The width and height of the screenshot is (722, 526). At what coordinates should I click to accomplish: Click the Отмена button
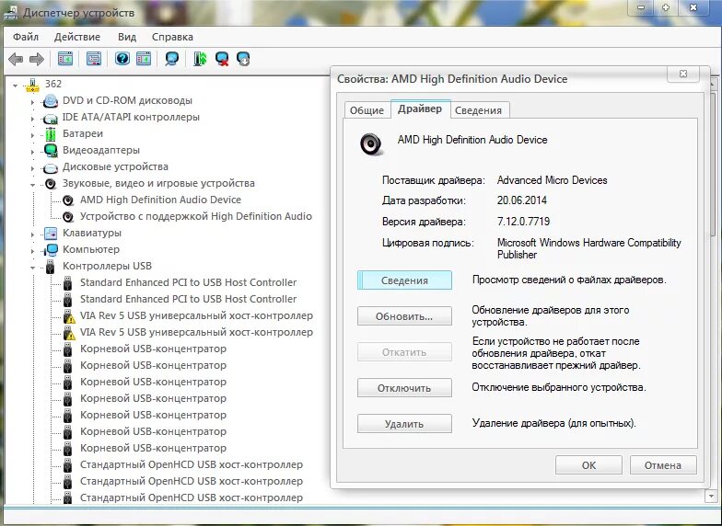pos(663,465)
